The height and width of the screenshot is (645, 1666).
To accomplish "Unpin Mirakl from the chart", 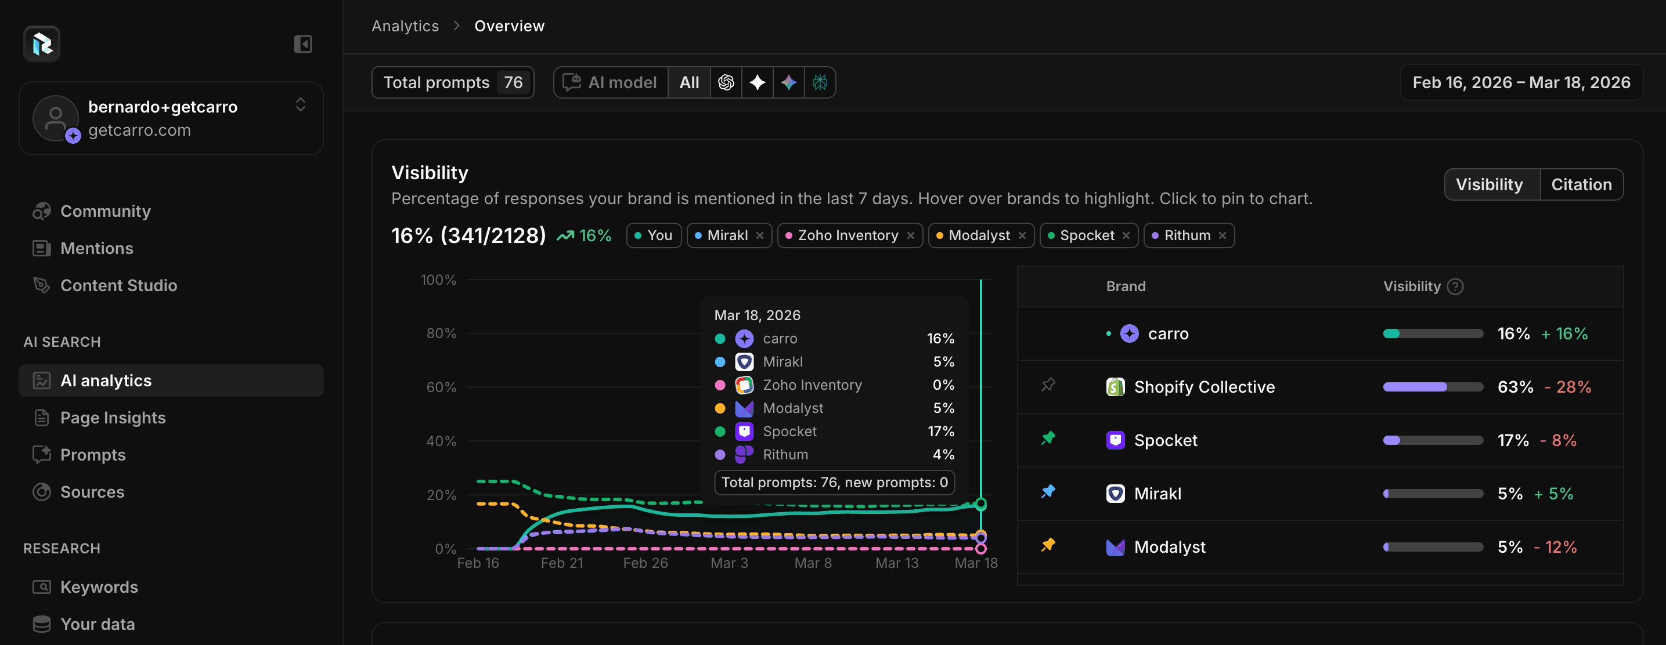I will [x=1048, y=492].
